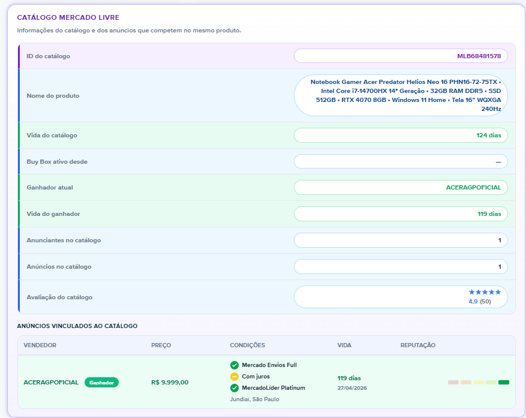Click the red reputation bar segment
The width and height of the screenshot is (526, 418).
click(x=453, y=383)
